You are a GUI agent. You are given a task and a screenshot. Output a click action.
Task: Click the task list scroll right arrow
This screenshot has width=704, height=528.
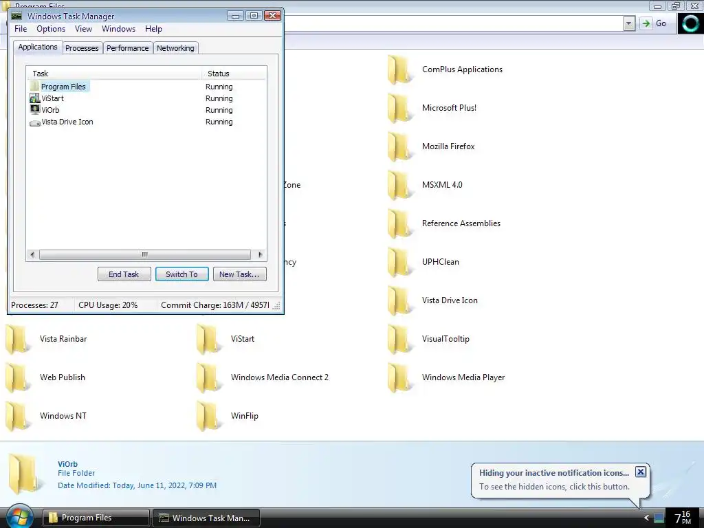[261, 254]
